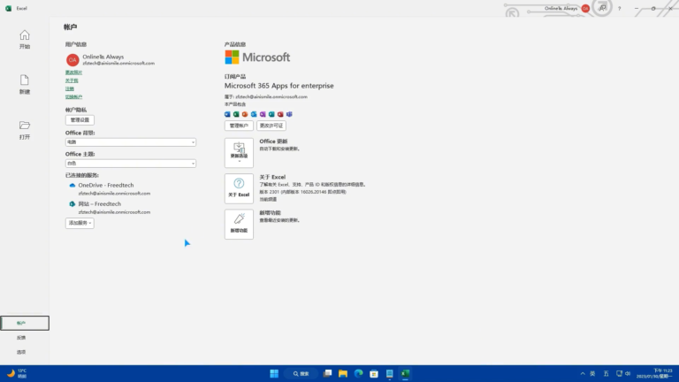This screenshot has width=679, height=382.
Task: Click the 管理帐户 (Manage account) button
Action: point(239,126)
